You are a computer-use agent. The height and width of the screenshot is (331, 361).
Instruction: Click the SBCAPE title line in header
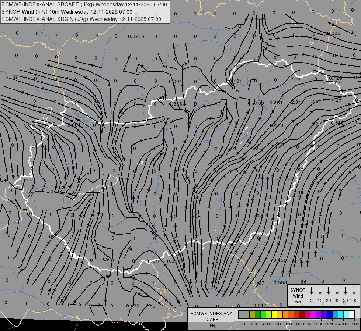pyautogui.click(x=84, y=4)
